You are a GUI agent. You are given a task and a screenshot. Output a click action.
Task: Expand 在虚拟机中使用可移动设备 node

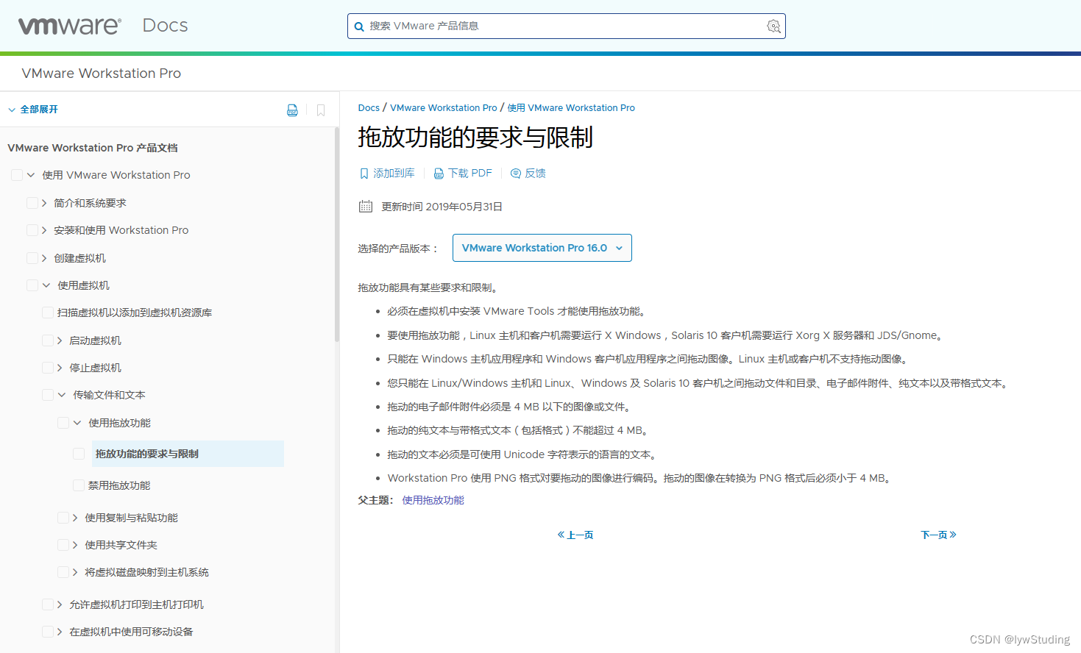(x=60, y=632)
